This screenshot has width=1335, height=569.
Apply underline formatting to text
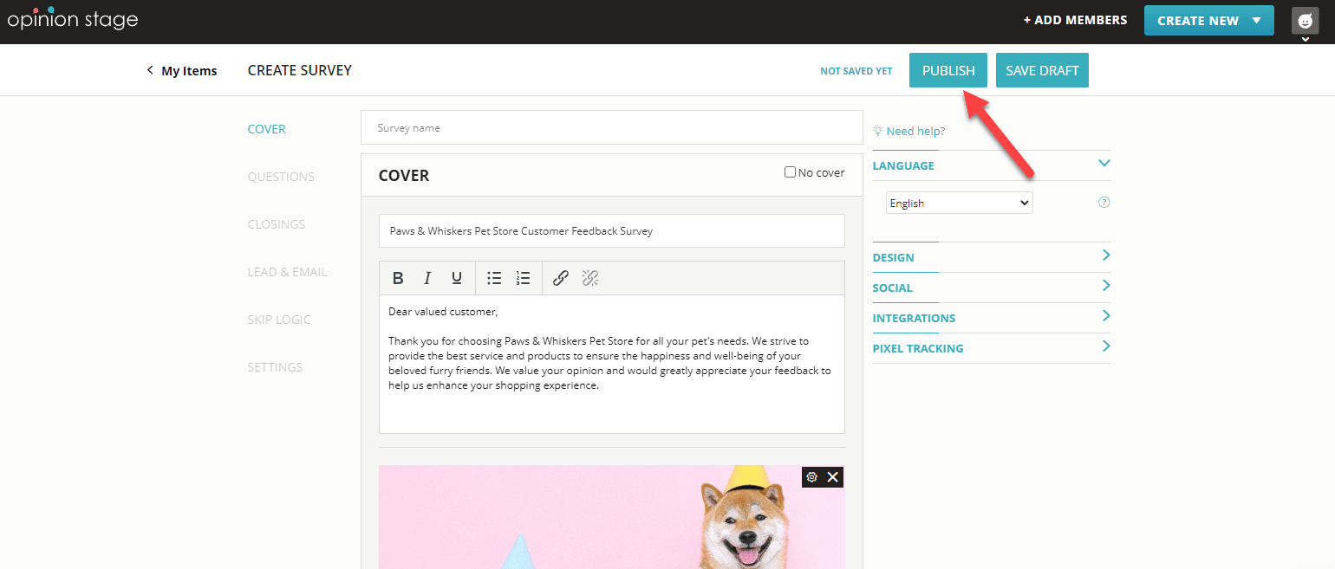tap(457, 278)
